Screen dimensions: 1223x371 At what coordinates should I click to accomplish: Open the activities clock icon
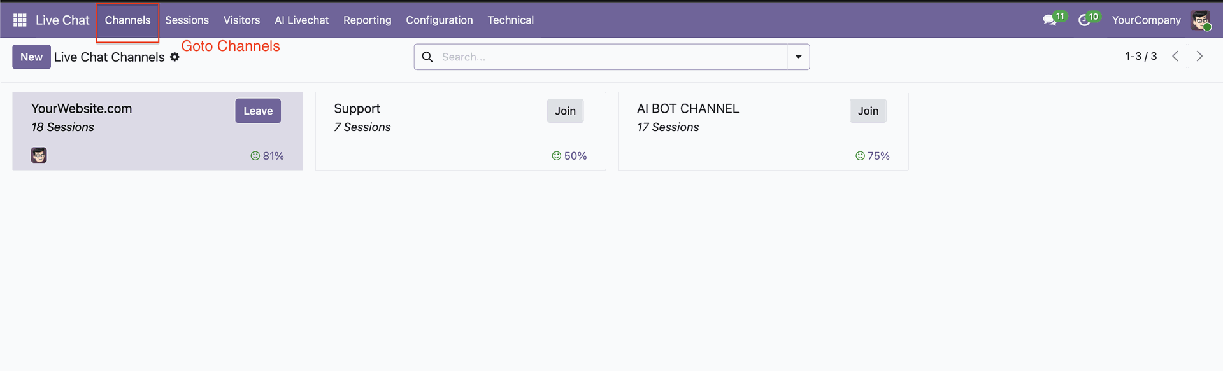(x=1084, y=20)
